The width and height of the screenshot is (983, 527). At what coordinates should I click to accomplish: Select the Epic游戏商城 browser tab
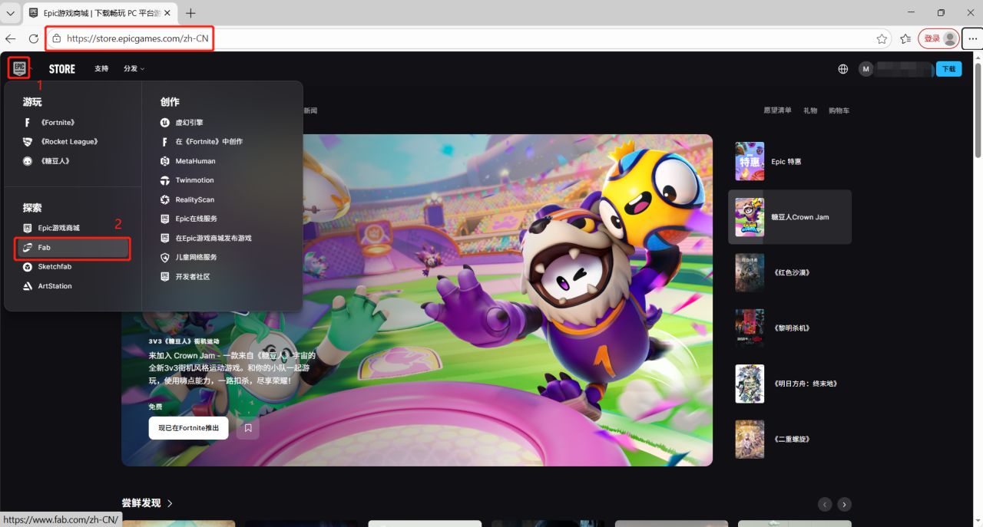click(101, 13)
